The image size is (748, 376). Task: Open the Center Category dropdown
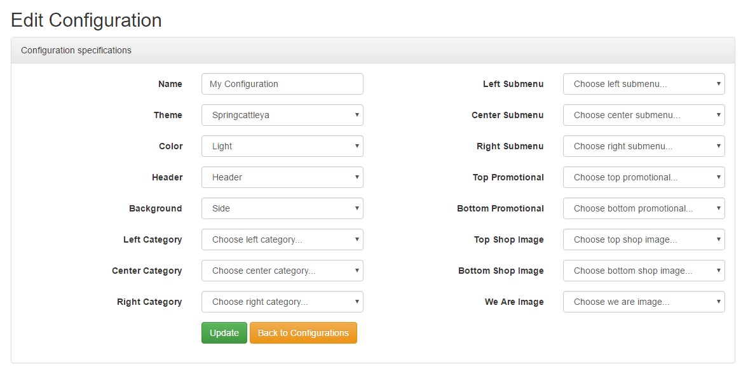[282, 271]
